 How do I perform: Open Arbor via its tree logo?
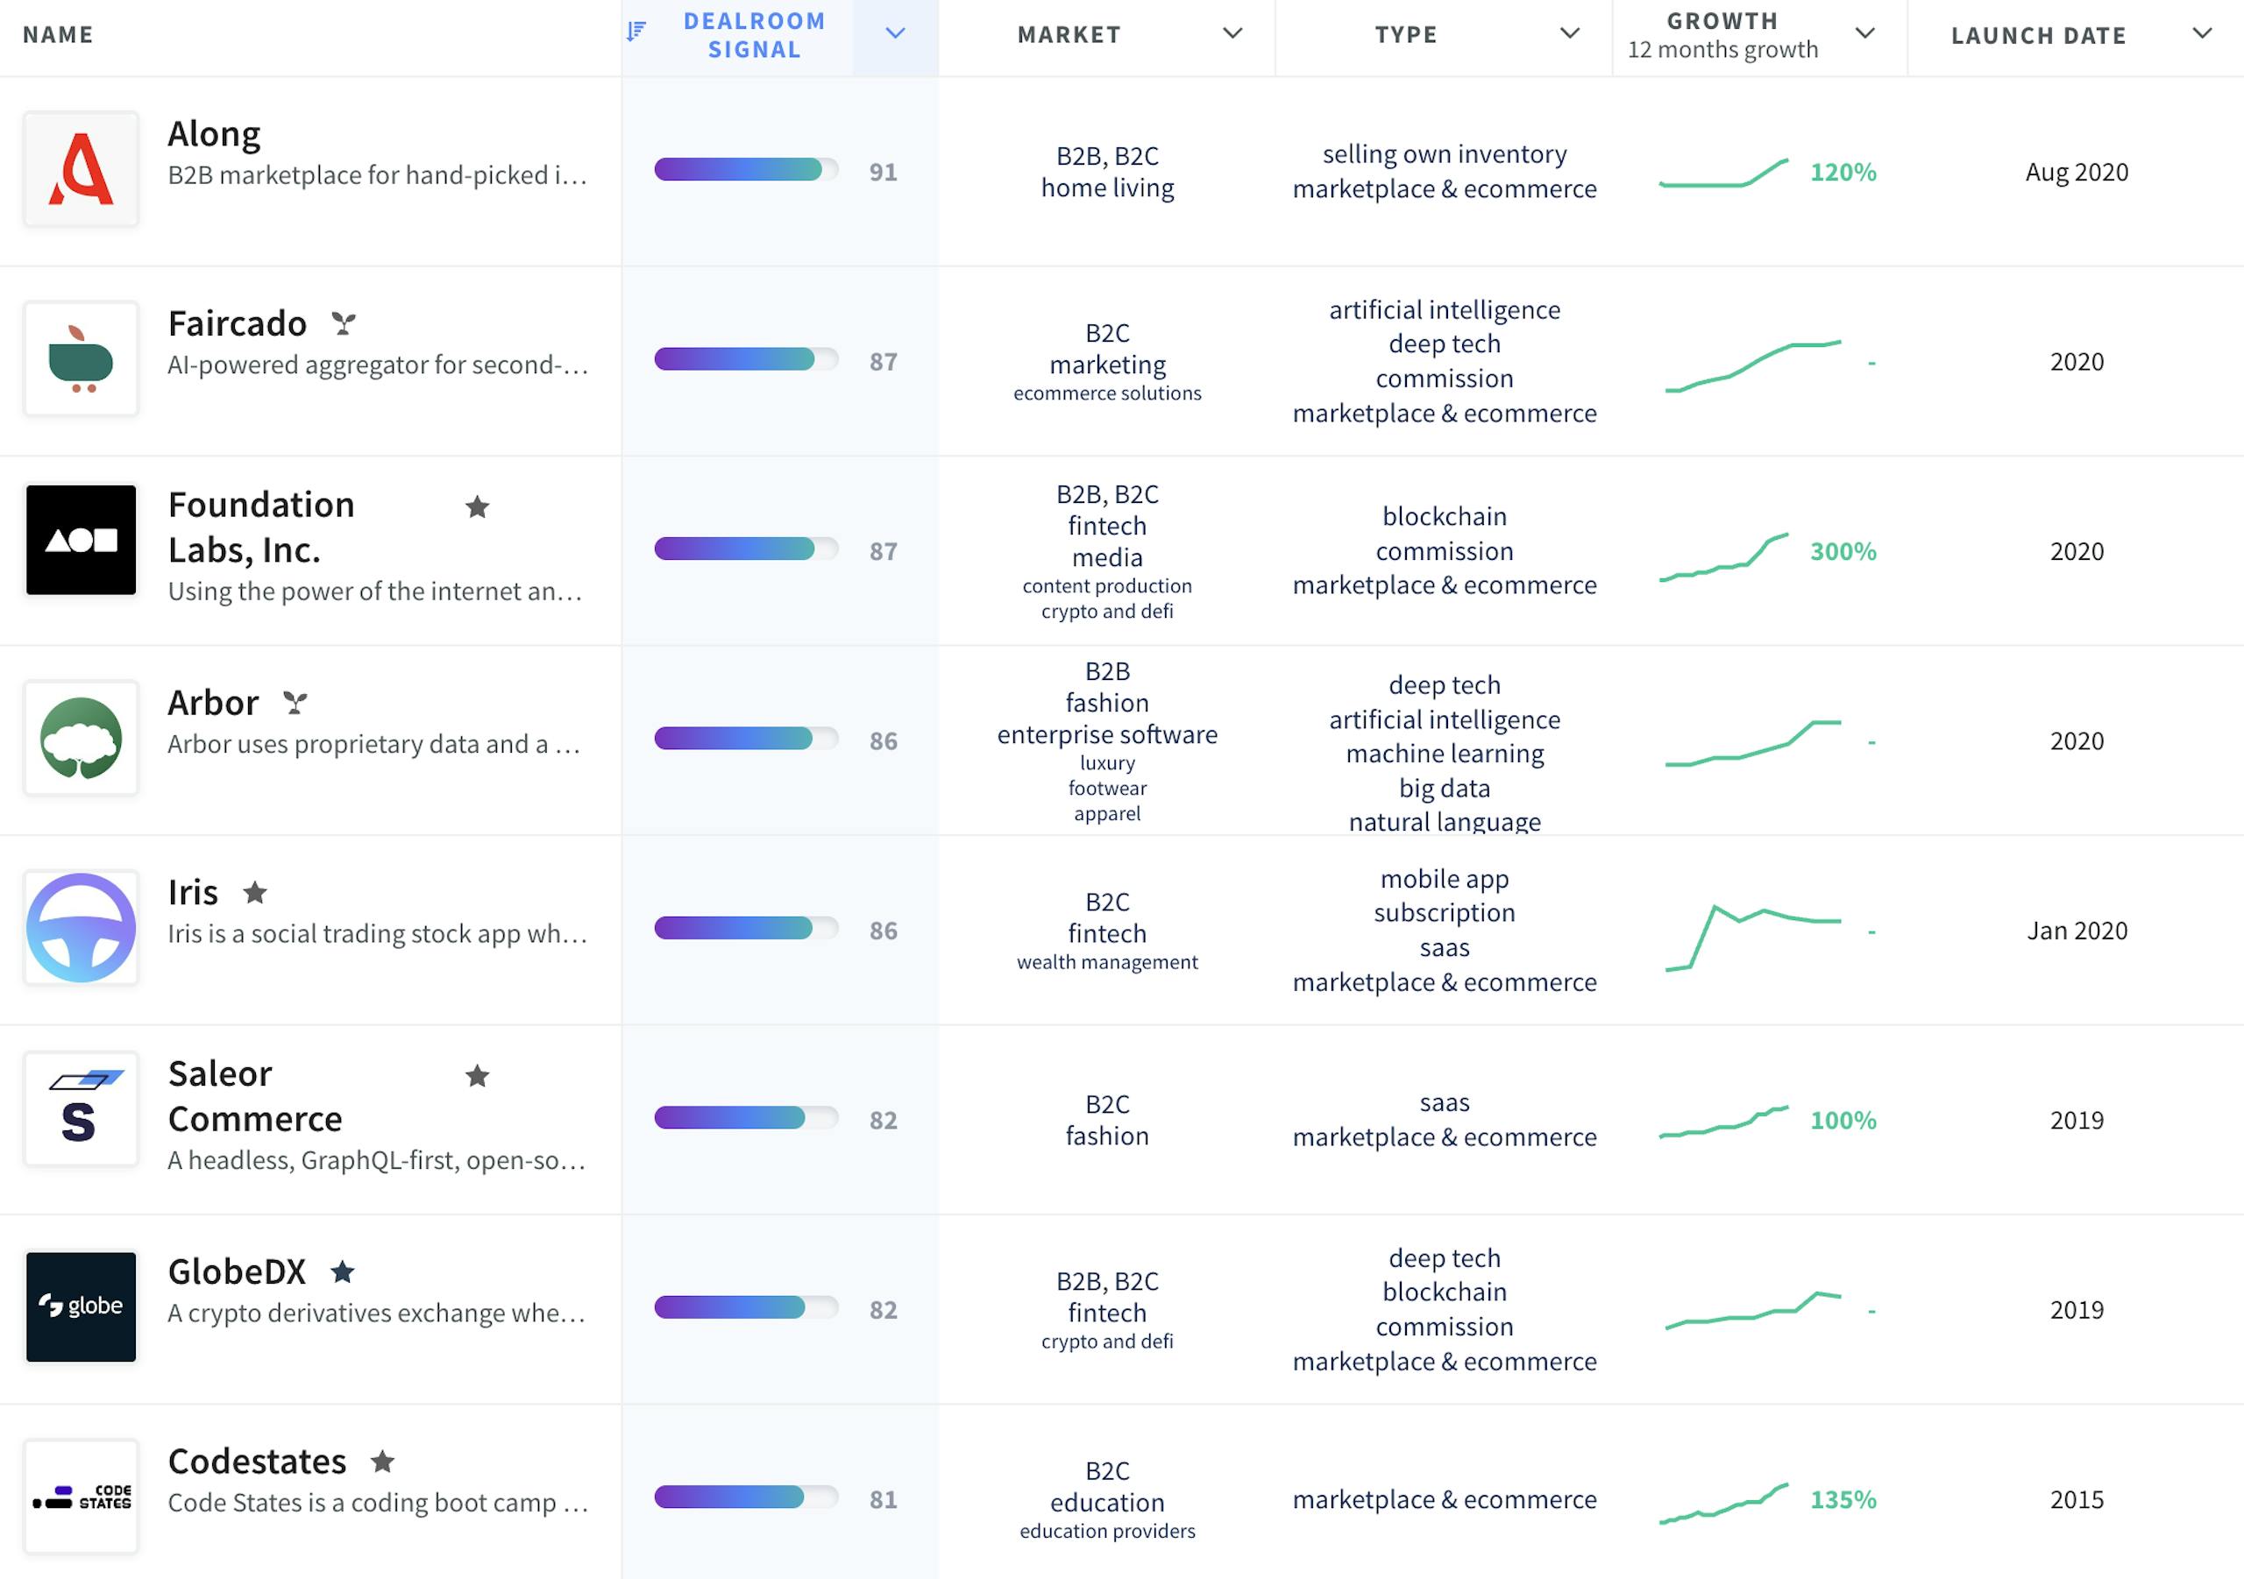[82, 738]
